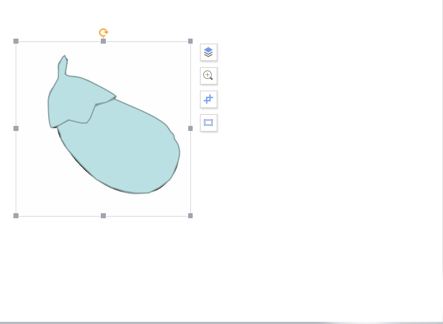
Task: Click the right-middle resize handle
Action: click(x=190, y=128)
